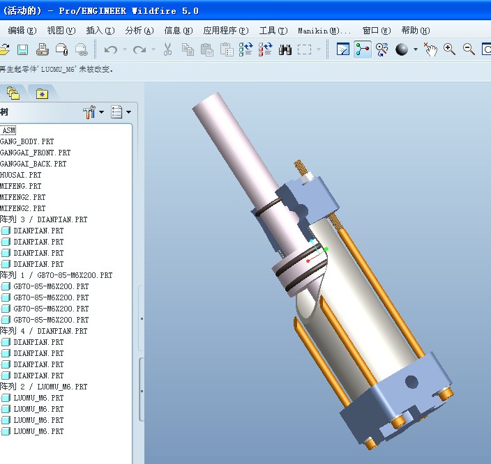
Task: Click the Zoom Out magnifier icon
Action: point(469,49)
